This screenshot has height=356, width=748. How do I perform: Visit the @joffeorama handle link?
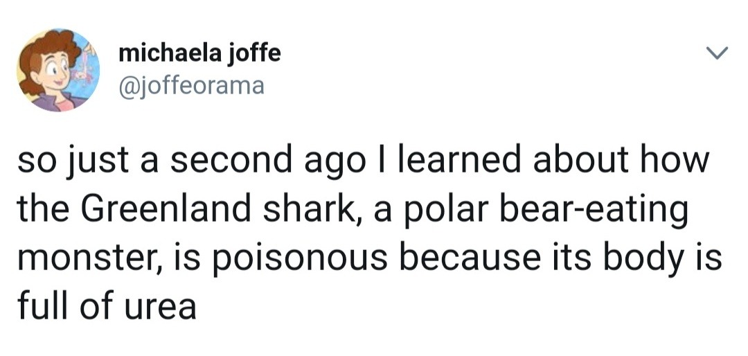pyautogui.click(x=192, y=86)
